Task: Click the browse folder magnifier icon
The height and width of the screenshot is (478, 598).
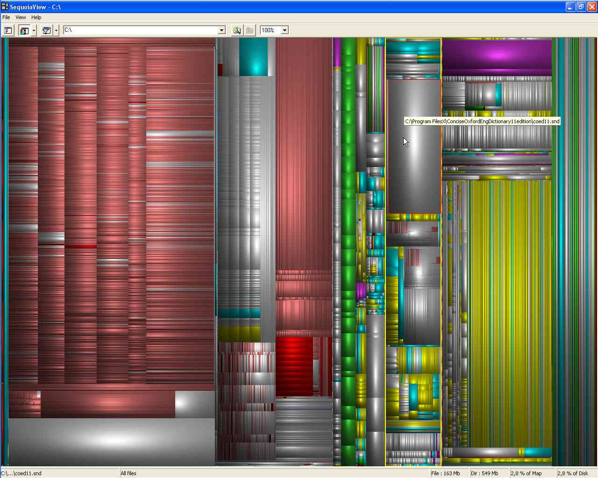Action: pos(237,30)
